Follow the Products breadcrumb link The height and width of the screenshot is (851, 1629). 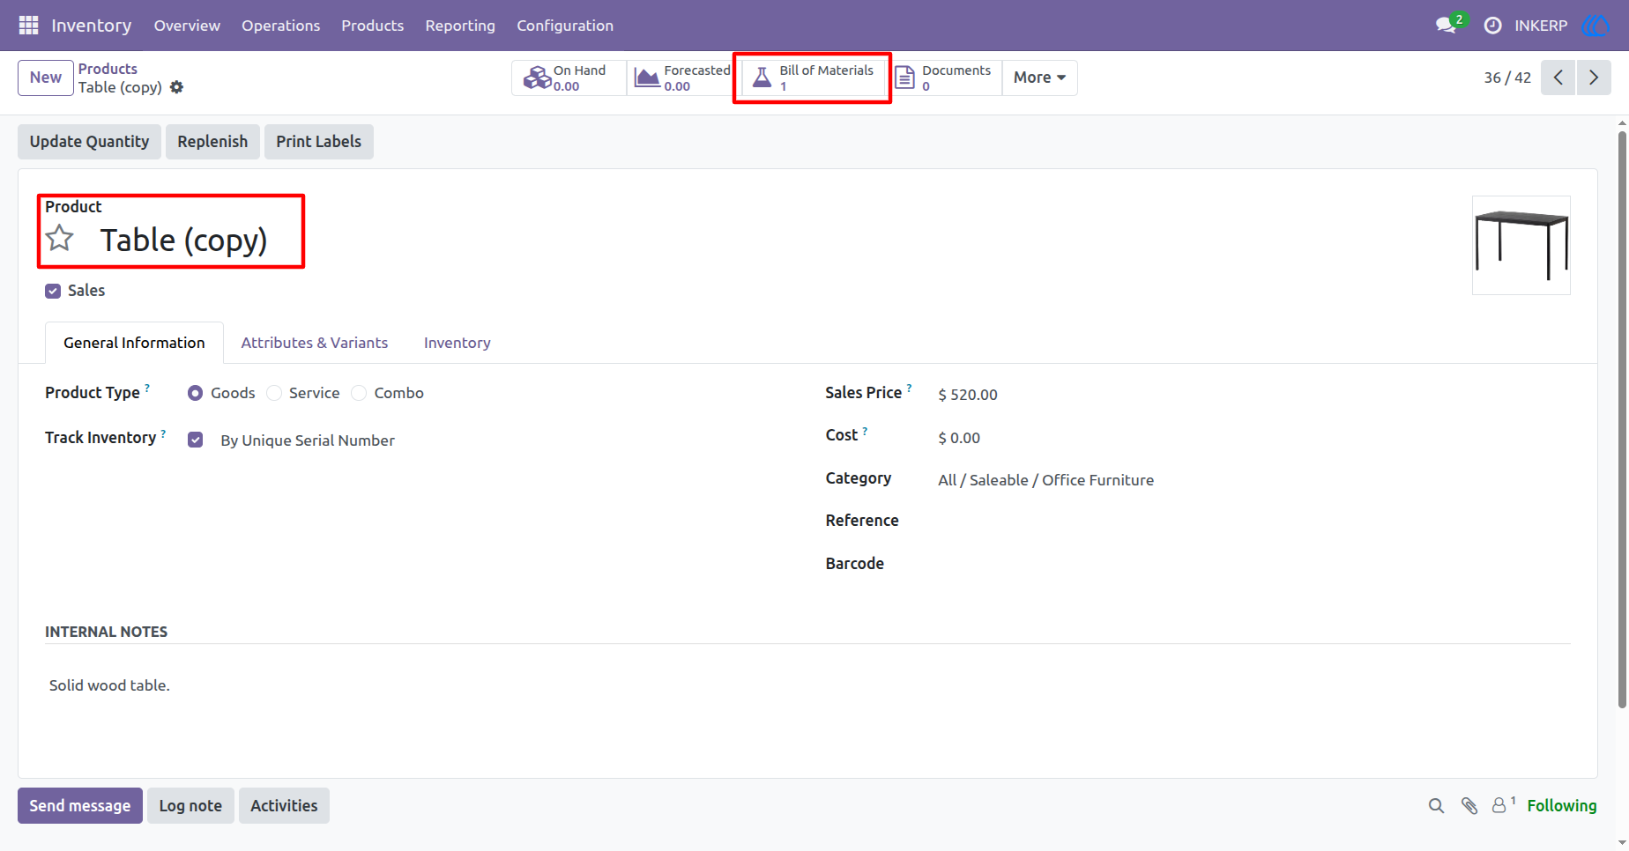(108, 69)
